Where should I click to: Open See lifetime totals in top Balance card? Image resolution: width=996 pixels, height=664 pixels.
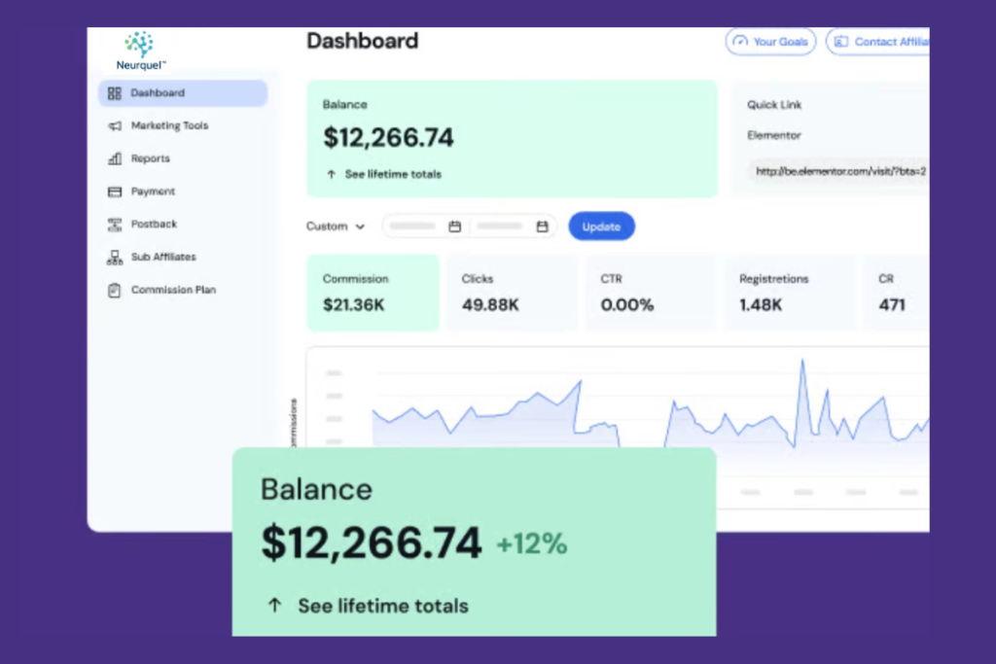392,174
